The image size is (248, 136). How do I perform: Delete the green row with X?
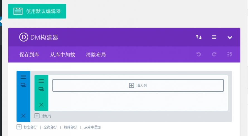point(41,105)
